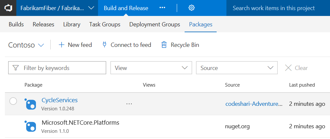Image resolution: width=330 pixels, height=139 pixels.
Task: Click the Source column header
Action: pyautogui.click(x=232, y=85)
